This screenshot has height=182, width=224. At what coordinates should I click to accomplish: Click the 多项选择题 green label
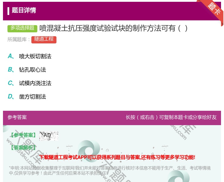click(x=22, y=28)
